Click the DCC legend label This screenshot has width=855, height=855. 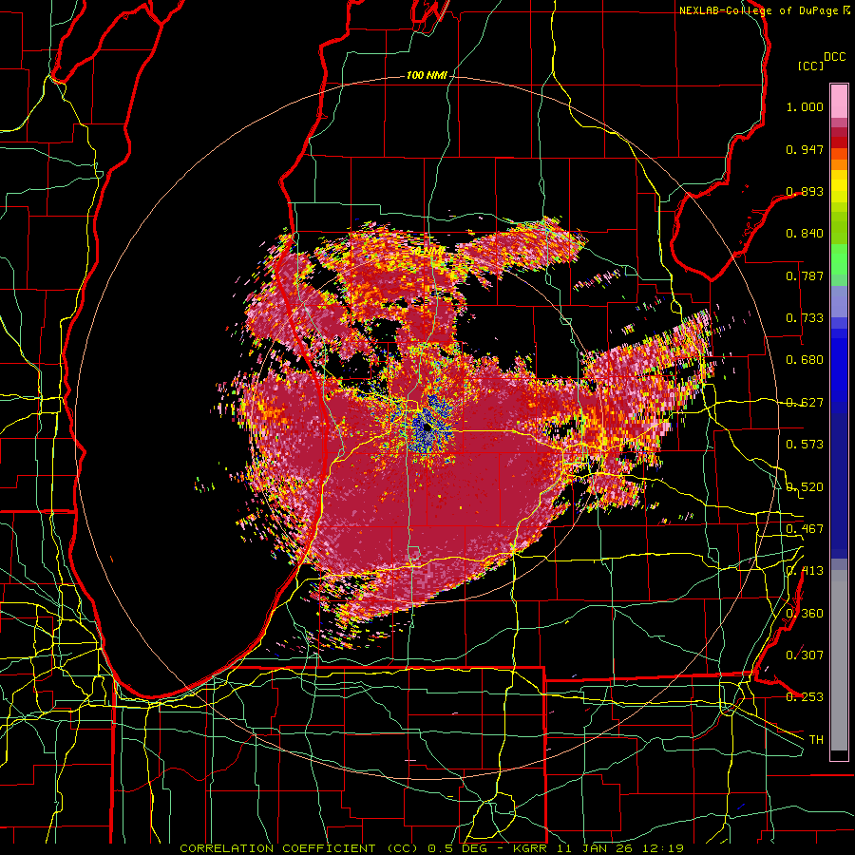coord(834,57)
